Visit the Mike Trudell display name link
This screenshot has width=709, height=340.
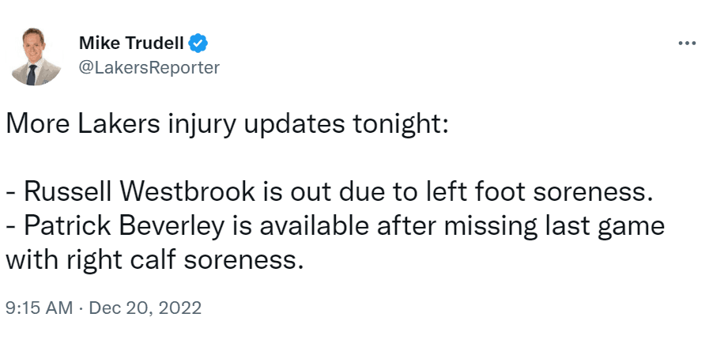[x=131, y=43]
